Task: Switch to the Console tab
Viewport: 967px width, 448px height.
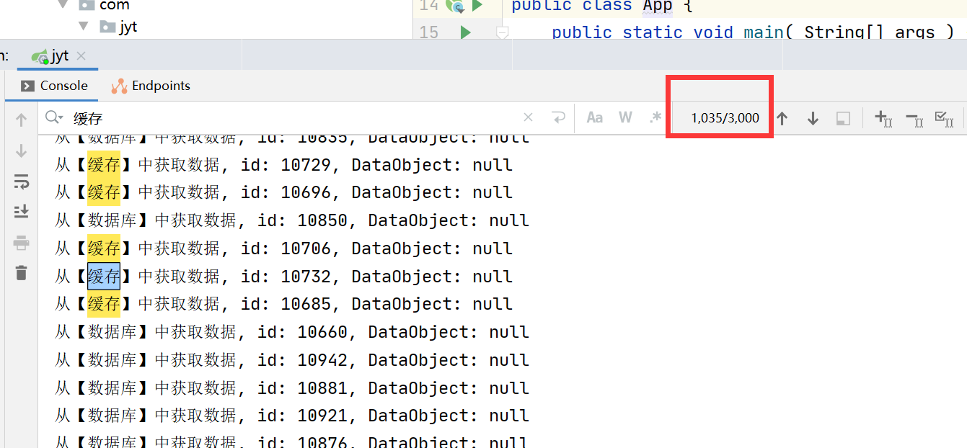Action: [x=54, y=86]
